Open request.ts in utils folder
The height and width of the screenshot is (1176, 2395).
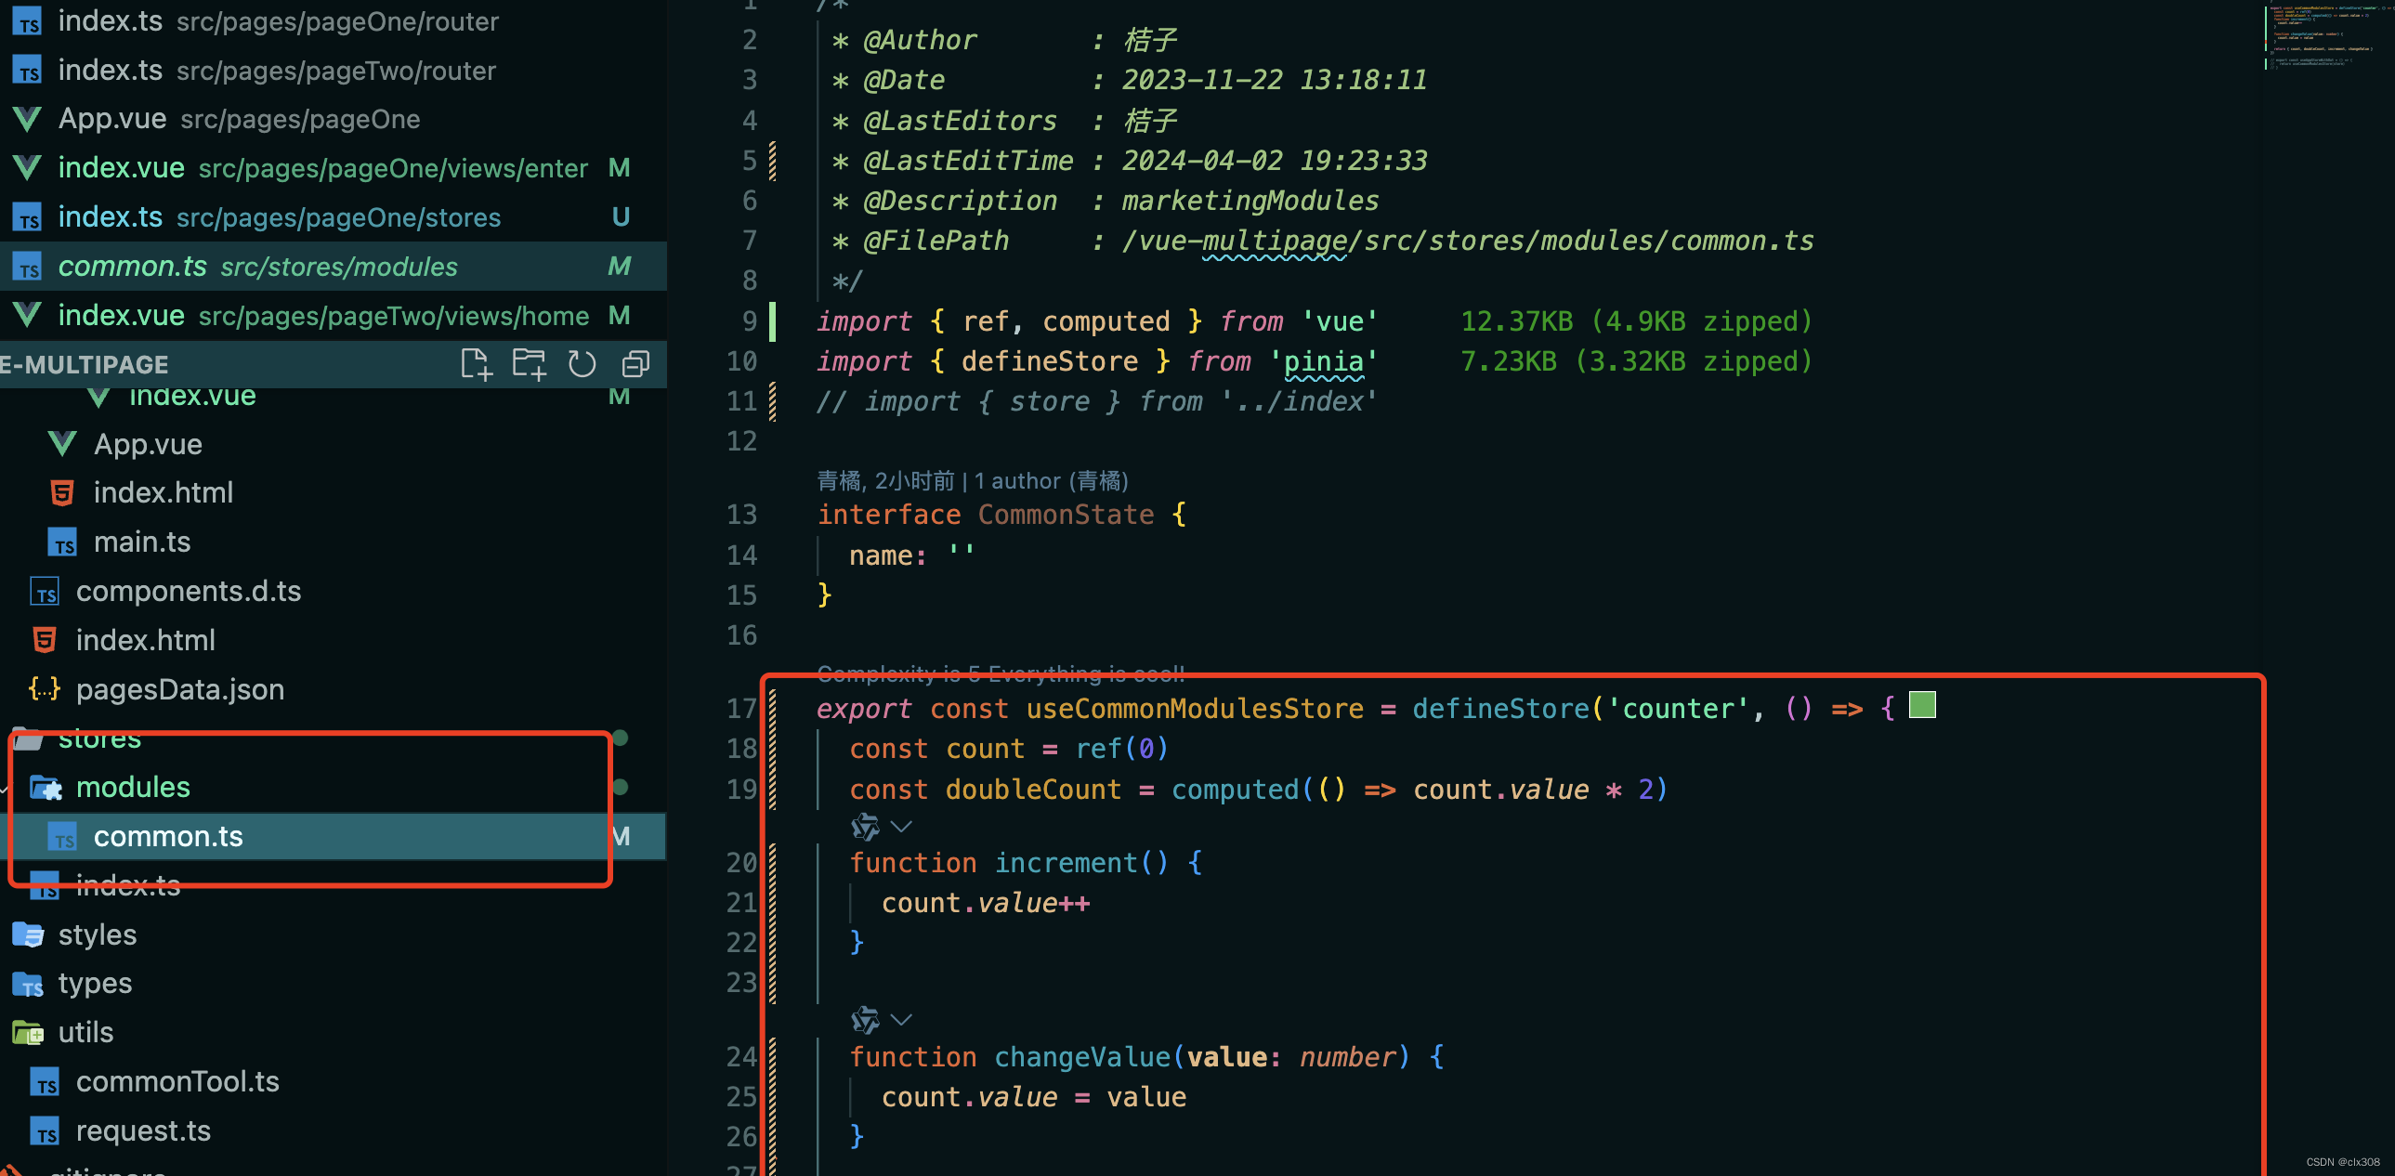(333, 1131)
